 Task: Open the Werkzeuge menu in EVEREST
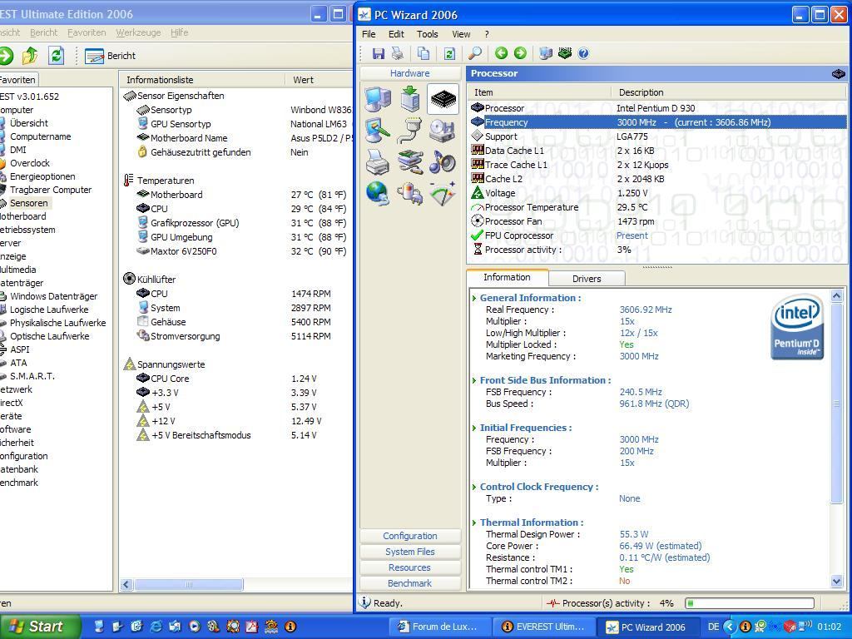138,32
